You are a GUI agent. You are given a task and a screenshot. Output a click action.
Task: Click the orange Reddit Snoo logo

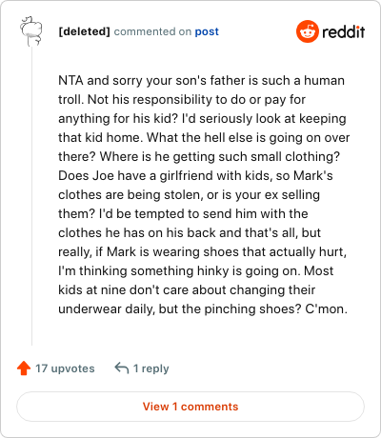coord(307,31)
